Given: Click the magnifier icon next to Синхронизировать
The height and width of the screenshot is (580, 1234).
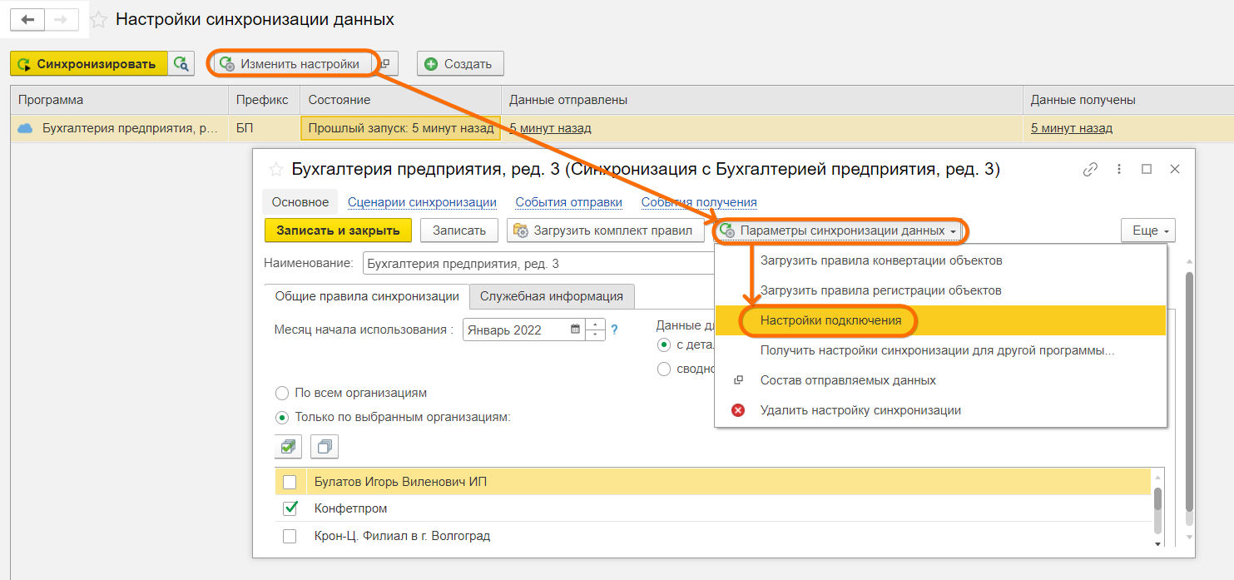Looking at the screenshot, I should pyautogui.click(x=181, y=64).
